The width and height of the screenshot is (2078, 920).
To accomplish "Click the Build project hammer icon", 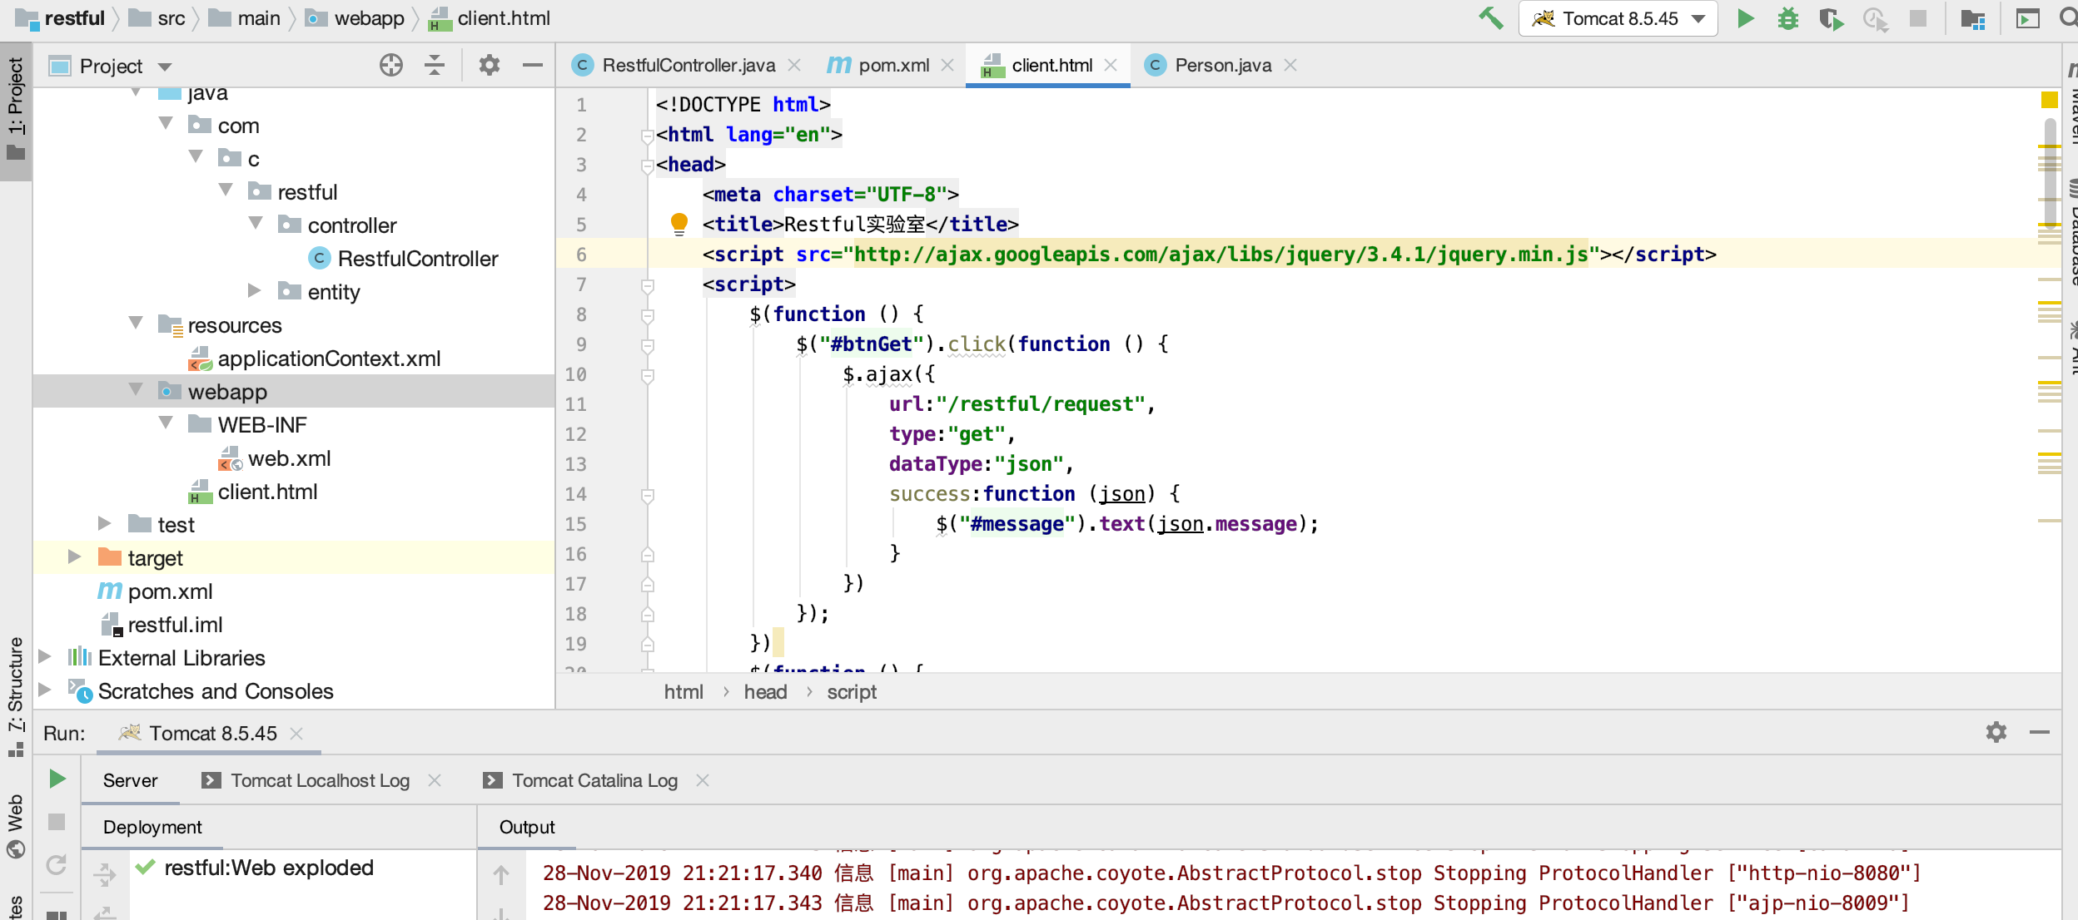I will pos(1491,18).
